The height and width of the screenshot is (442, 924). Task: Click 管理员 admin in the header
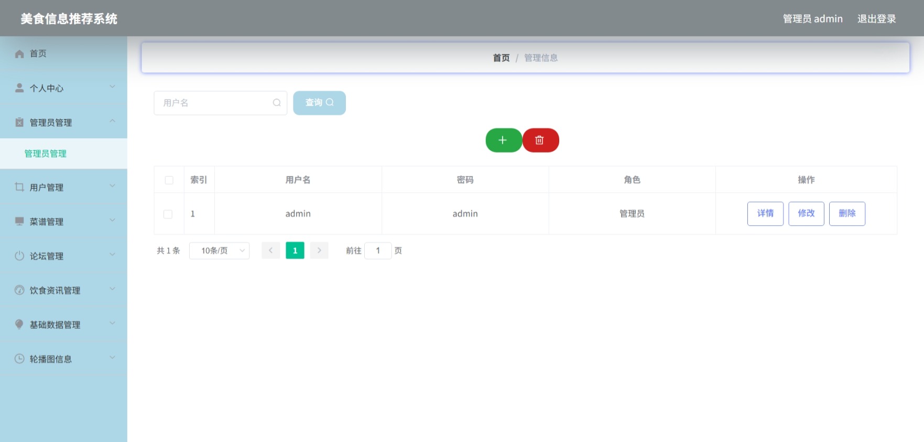click(812, 19)
